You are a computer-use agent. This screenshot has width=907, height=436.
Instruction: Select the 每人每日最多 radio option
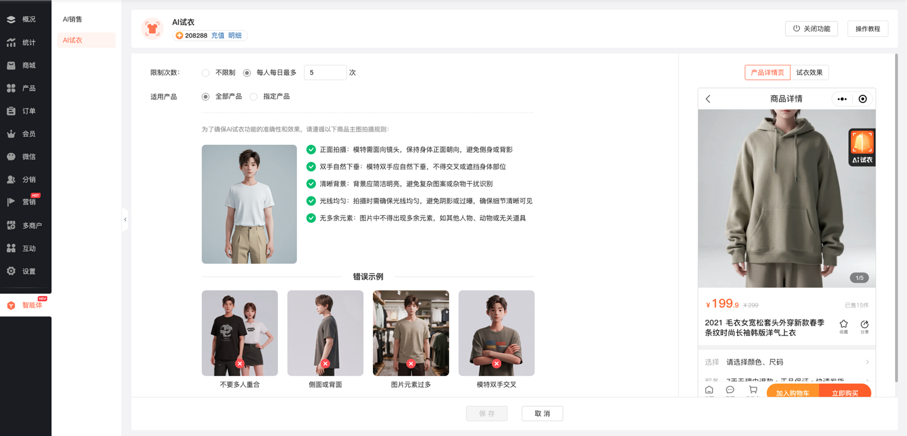coord(247,73)
